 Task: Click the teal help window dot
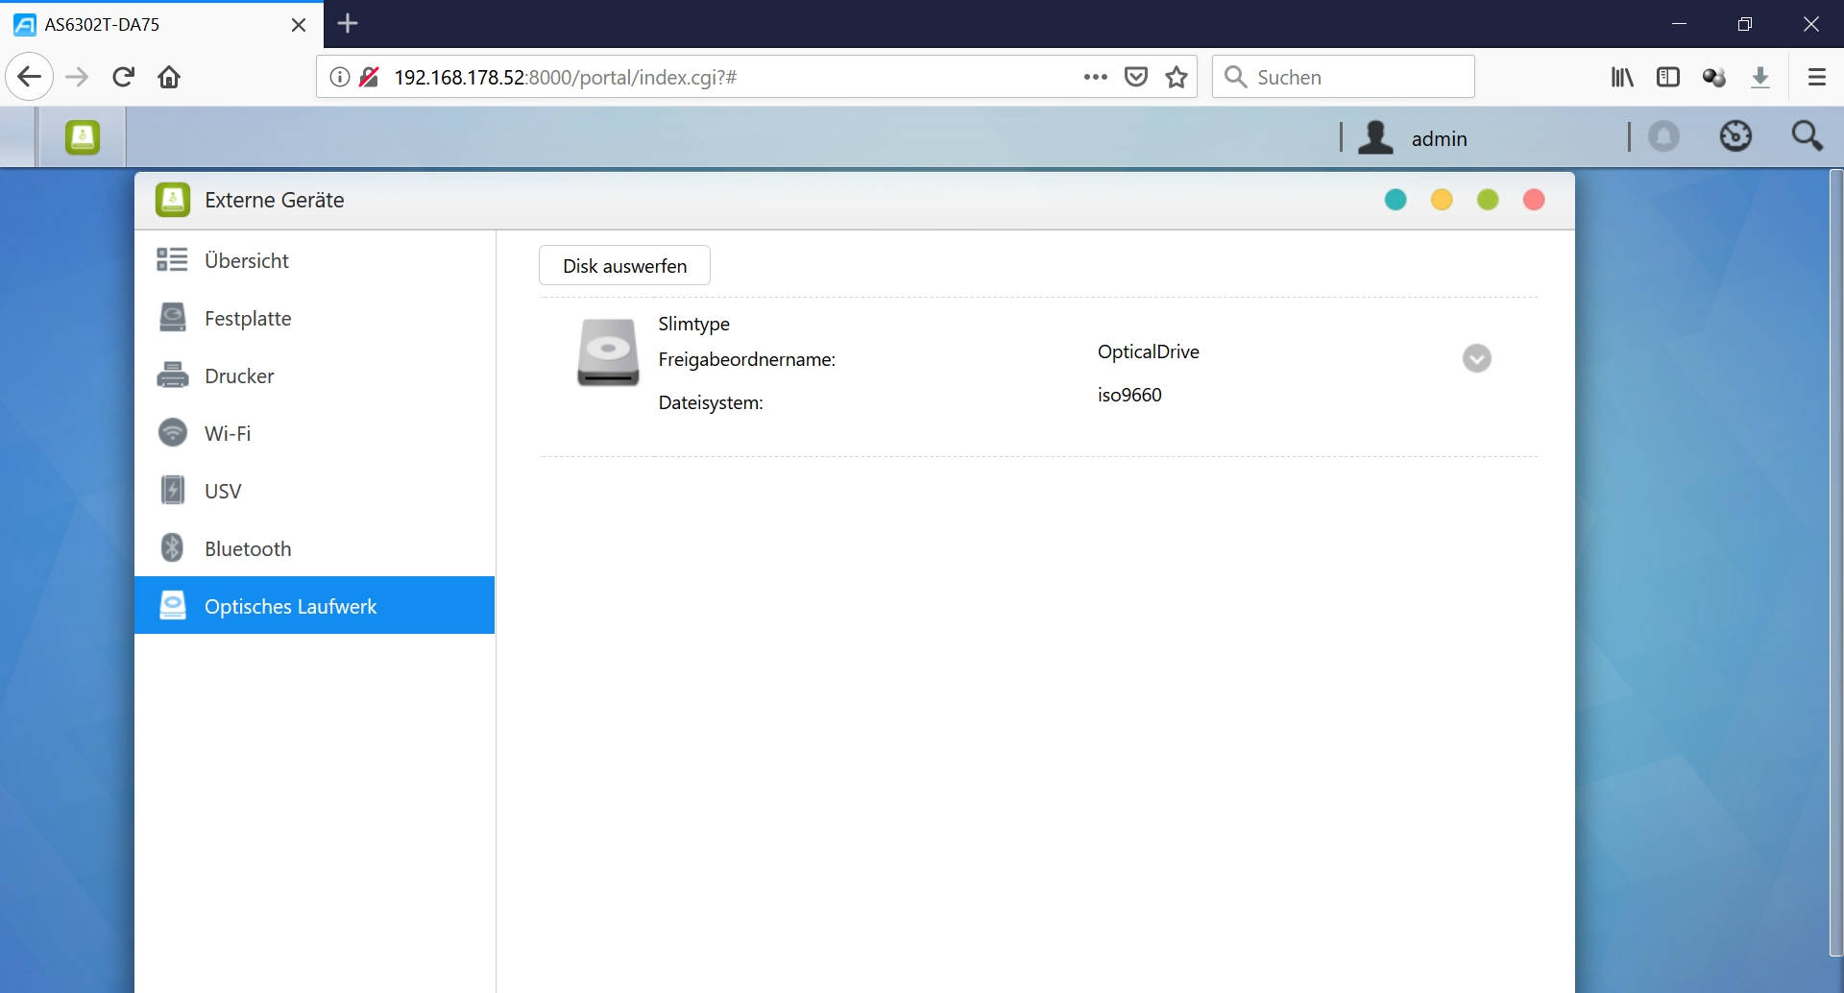point(1395,200)
